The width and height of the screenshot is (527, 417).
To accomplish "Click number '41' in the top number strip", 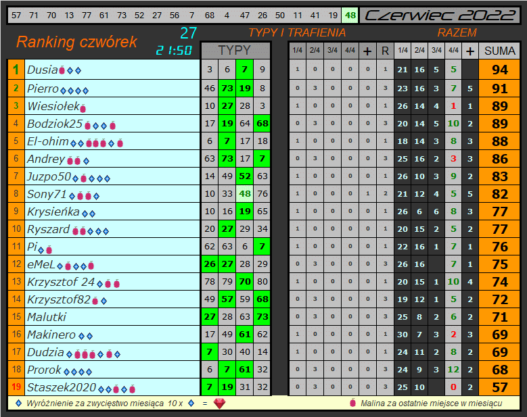I will click(315, 15).
